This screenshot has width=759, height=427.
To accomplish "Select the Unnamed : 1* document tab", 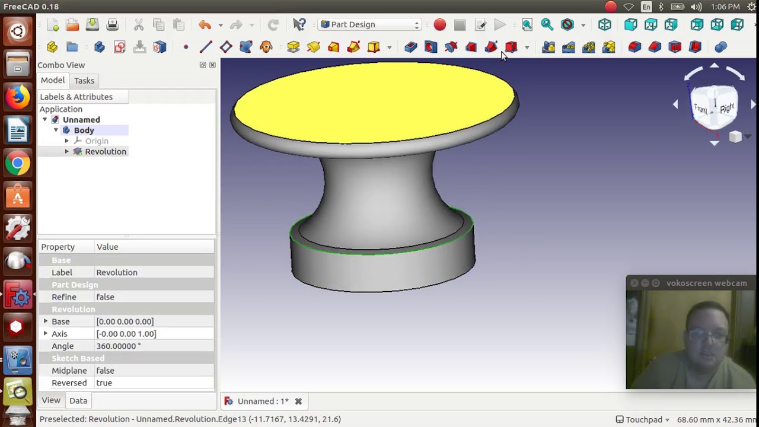I will point(263,401).
